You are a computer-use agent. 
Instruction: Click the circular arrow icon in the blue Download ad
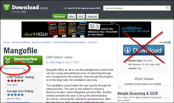tap(128, 50)
